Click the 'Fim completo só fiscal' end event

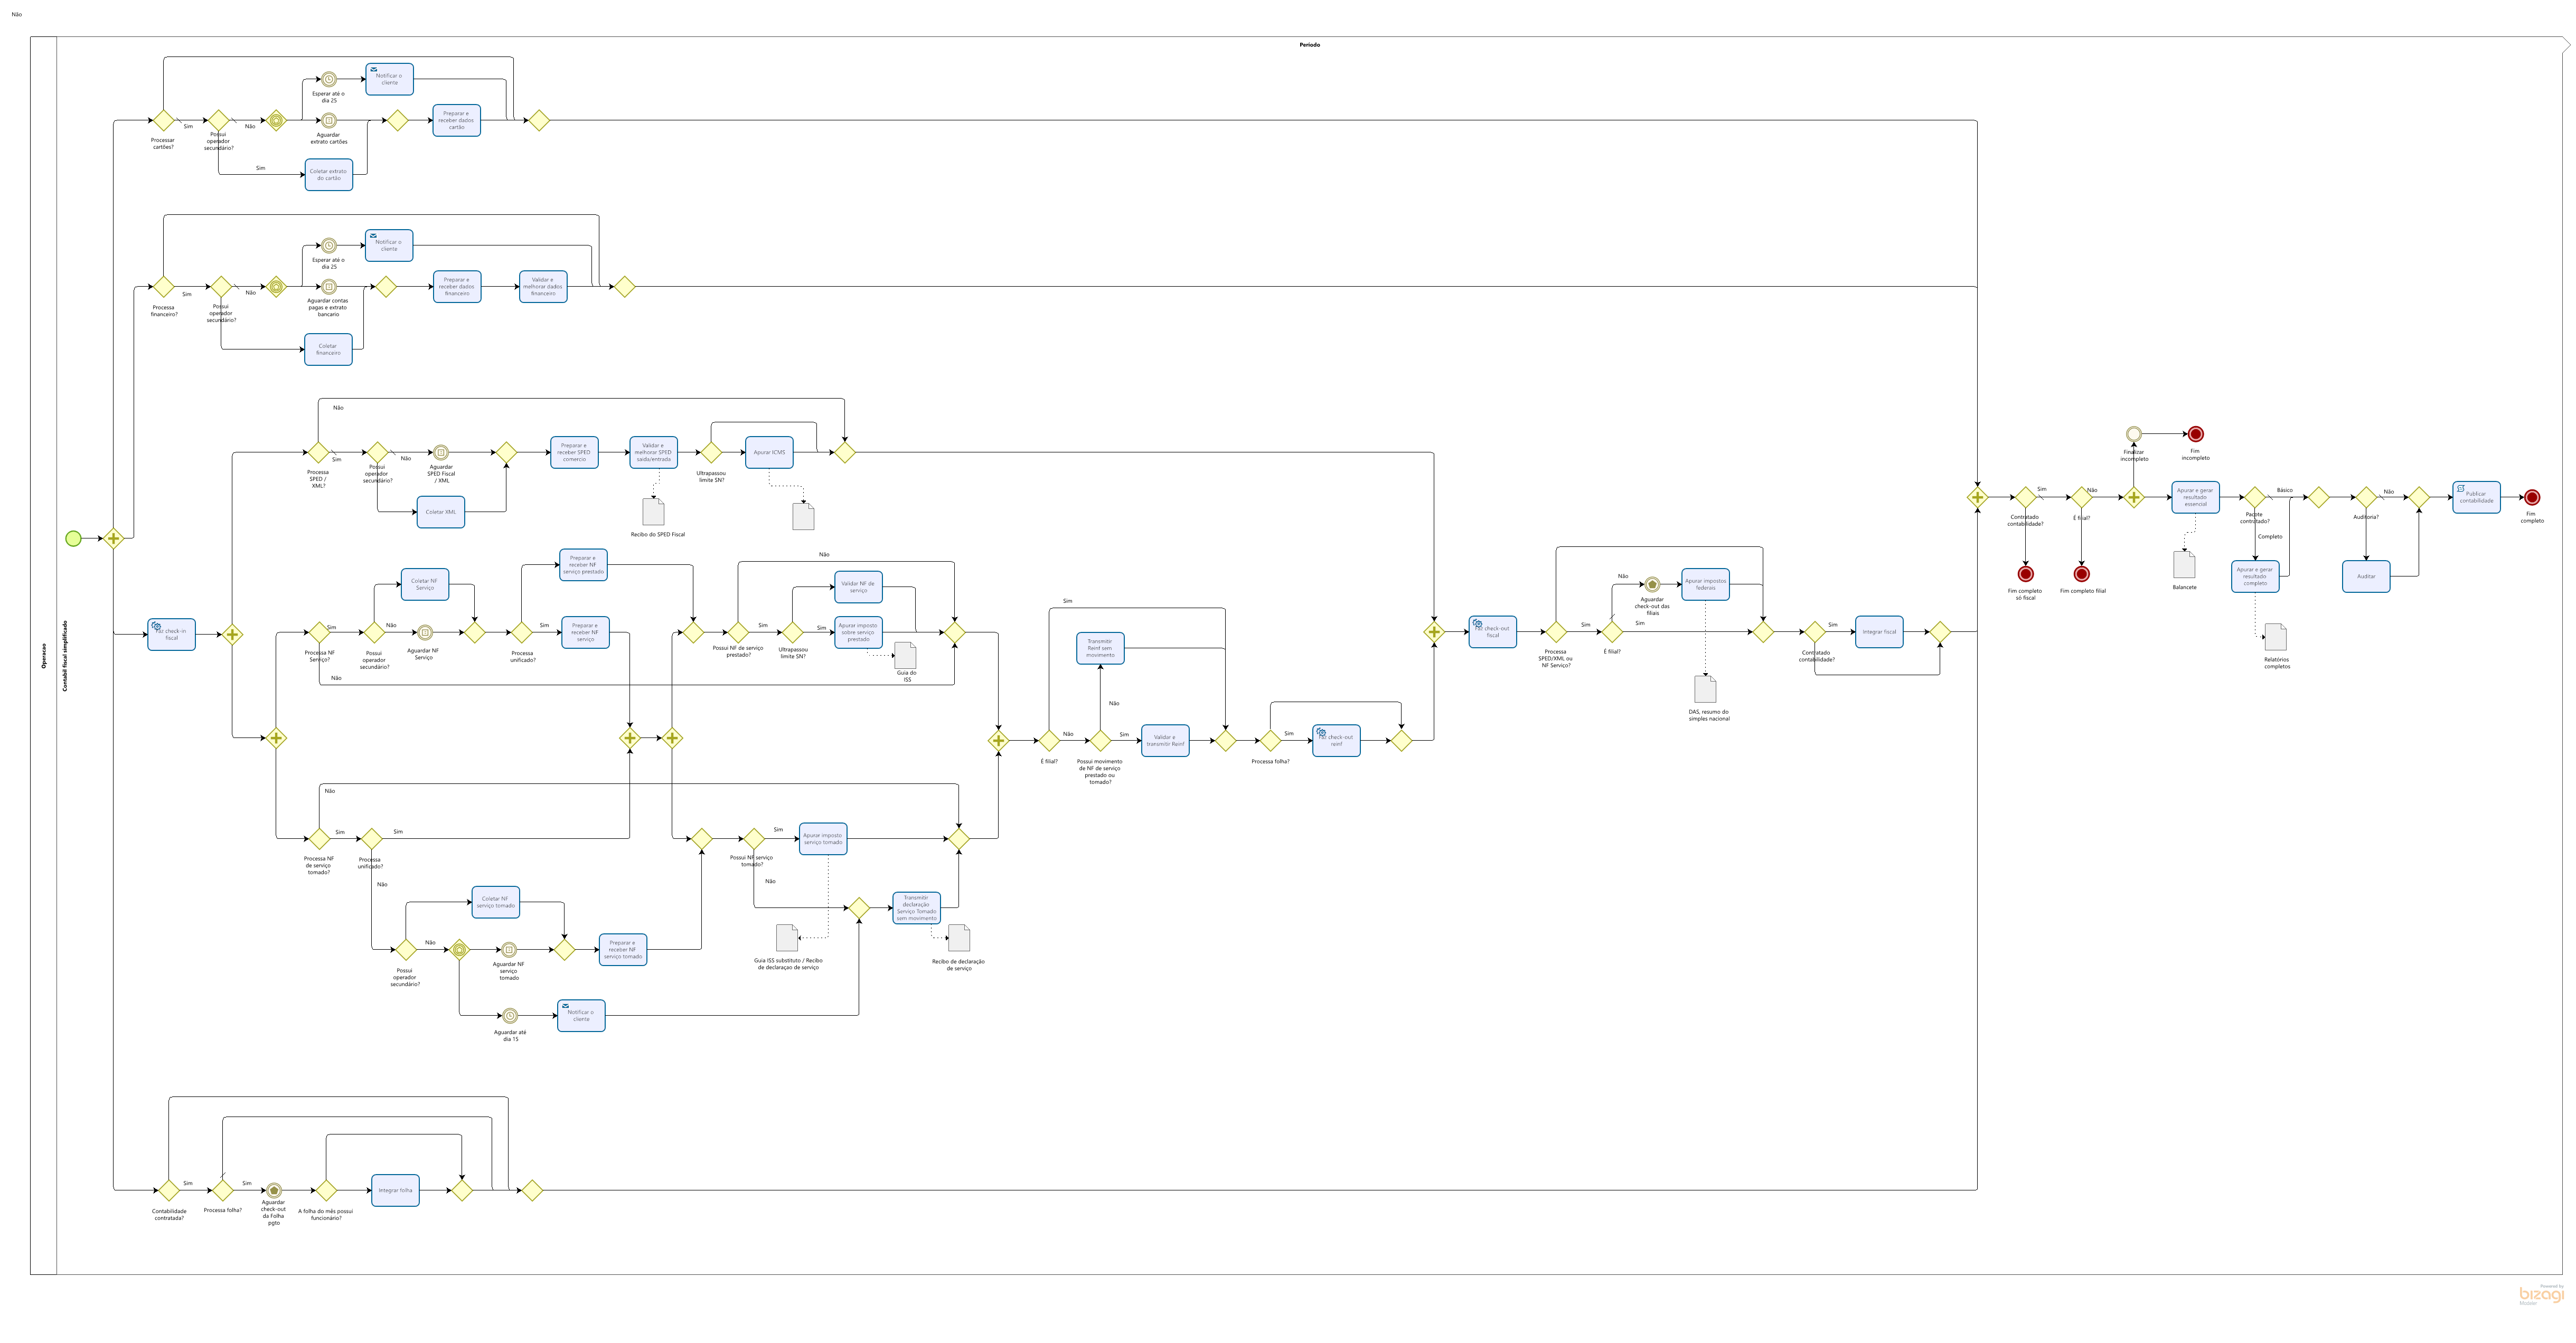2025,574
